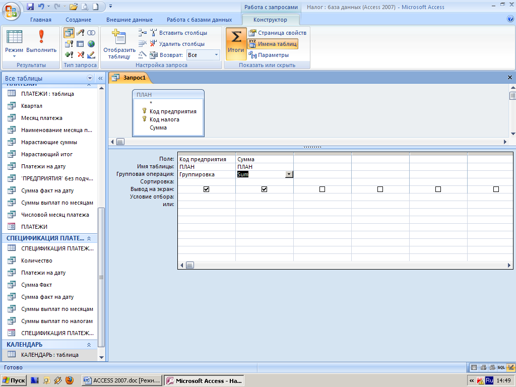Image resolution: width=516 pixels, height=387 pixels.
Task: Uncheck Вывод на экран for Сумма column
Action: [x=264, y=189]
